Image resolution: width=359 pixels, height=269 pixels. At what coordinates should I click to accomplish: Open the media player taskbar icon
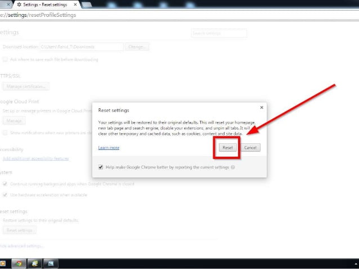[2, 263]
